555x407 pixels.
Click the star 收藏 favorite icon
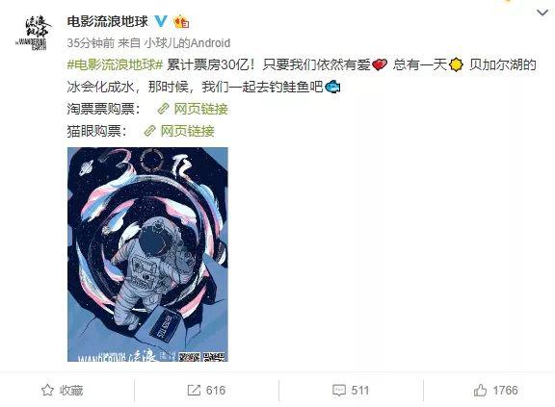tap(47, 391)
